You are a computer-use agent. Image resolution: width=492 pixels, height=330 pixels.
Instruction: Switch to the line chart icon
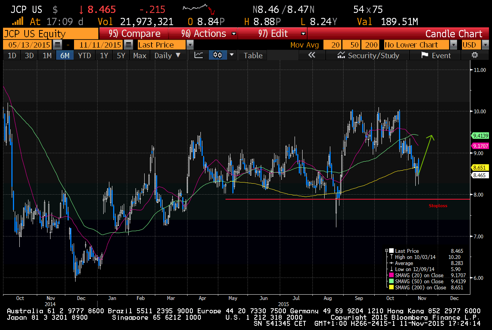(x=199, y=55)
